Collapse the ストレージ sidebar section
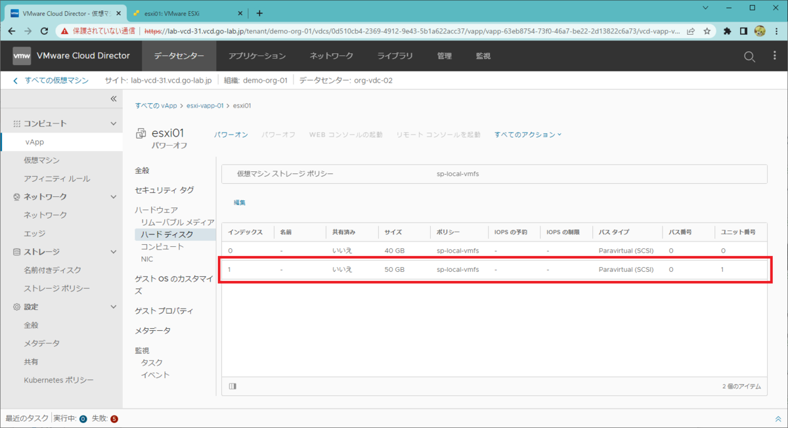This screenshot has height=428, width=788. click(113, 252)
